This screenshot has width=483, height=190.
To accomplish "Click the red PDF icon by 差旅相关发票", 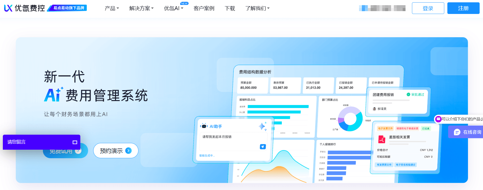I will coord(381,139).
